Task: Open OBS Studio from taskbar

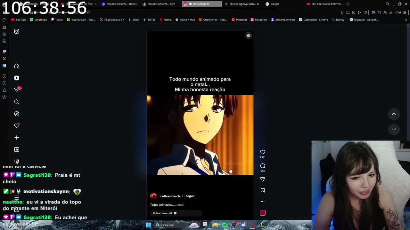Action: [x=234, y=225]
